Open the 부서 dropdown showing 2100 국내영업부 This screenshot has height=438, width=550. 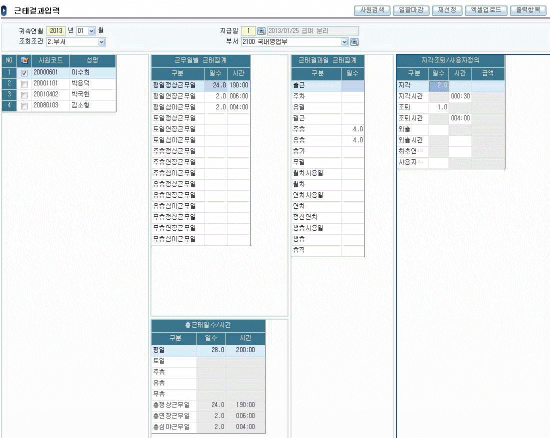pos(344,42)
